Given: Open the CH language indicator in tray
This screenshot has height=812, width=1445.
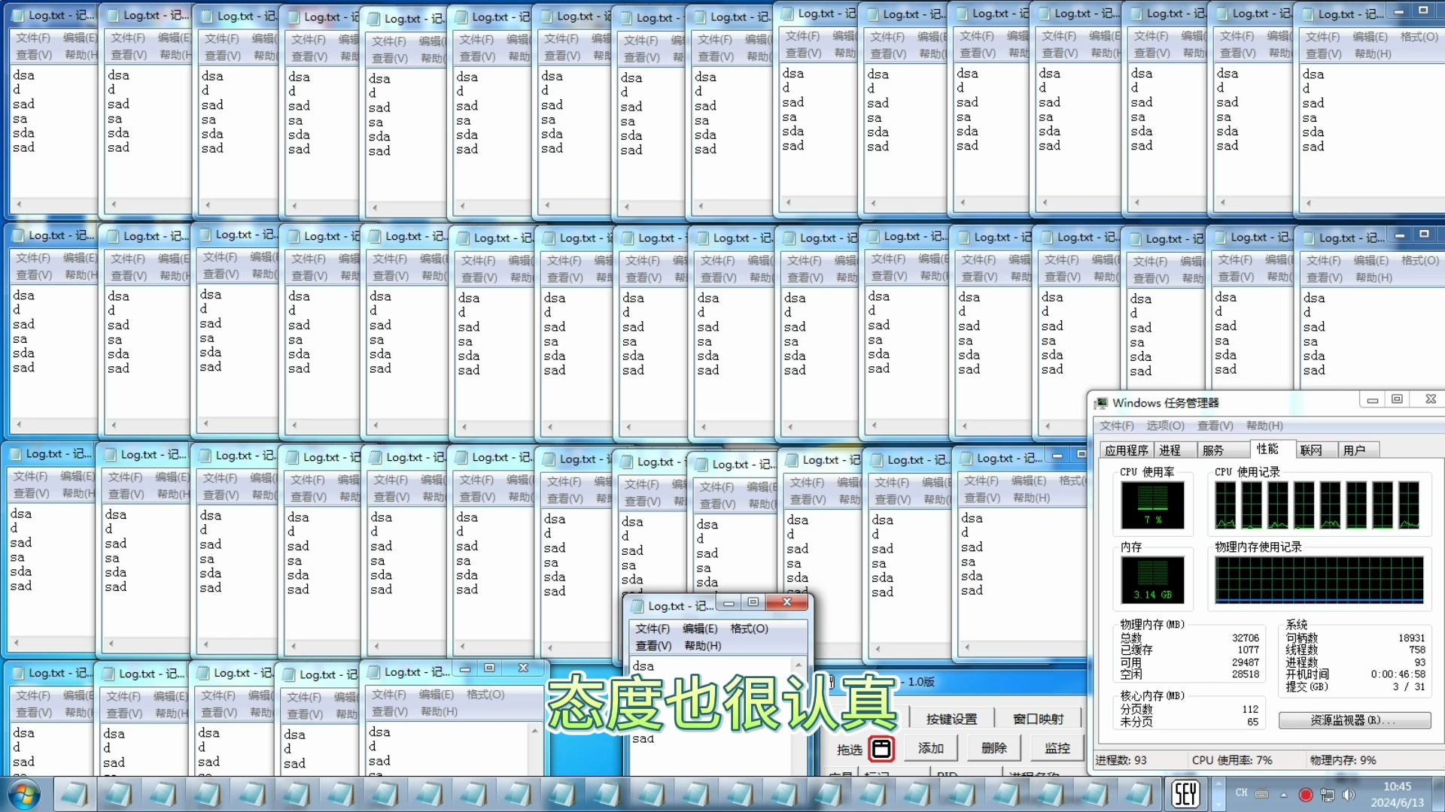Looking at the screenshot, I should pos(1241,793).
